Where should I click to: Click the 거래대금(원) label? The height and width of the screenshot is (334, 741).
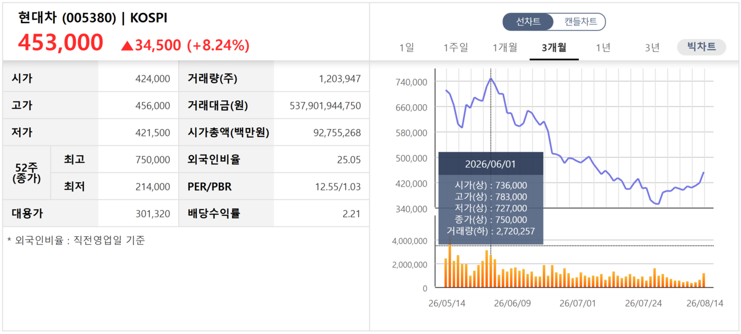click(x=218, y=105)
